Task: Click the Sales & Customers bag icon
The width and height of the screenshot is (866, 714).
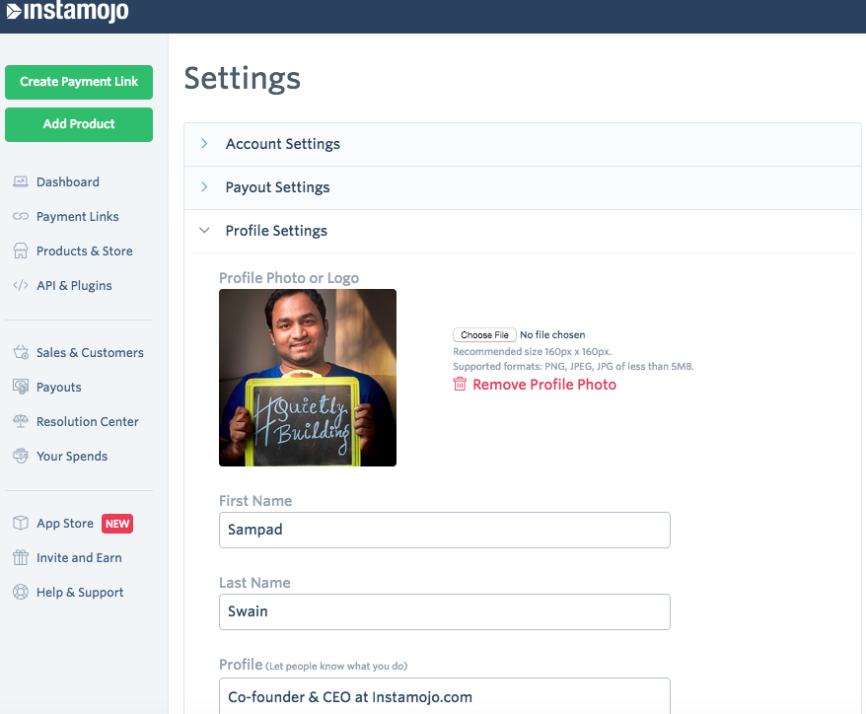Action: click(20, 353)
